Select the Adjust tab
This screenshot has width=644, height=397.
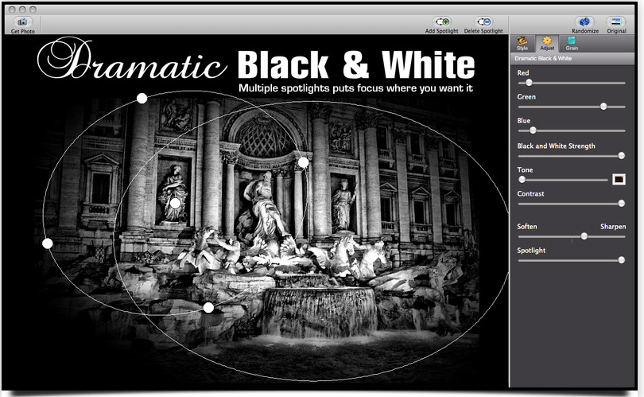(x=547, y=43)
